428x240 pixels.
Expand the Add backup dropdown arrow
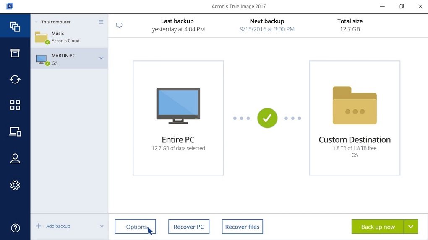[x=102, y=226]
